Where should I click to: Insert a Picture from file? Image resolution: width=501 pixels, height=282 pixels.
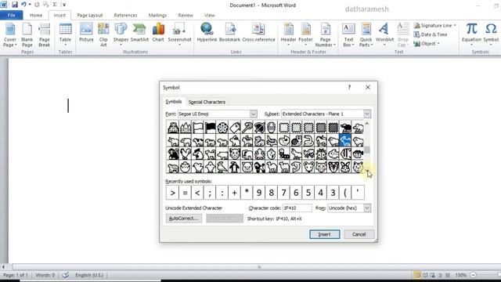[86, 33]
